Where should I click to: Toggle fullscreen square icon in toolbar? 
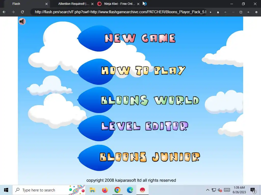(241, 12)
